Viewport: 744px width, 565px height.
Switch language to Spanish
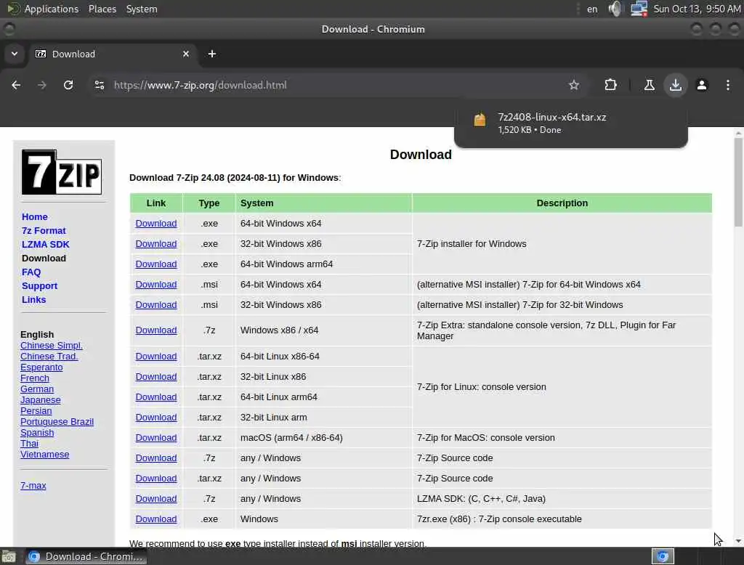coord(37,433)
